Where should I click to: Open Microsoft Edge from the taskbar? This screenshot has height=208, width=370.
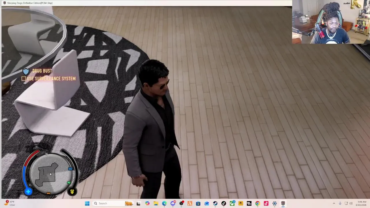(x=164, y=203)
